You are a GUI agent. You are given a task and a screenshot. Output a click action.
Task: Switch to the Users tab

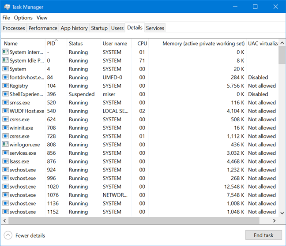point(117,28)
